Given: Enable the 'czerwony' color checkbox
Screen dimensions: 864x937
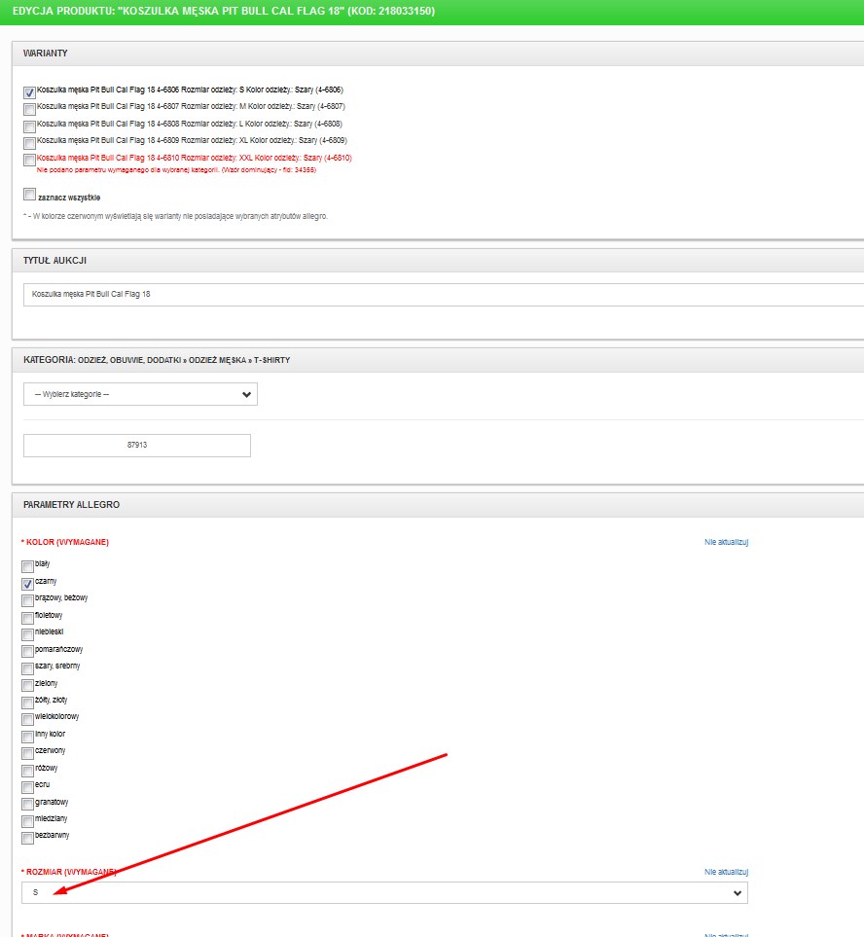Looking at the screenshot, I should (x=28, y=752).
